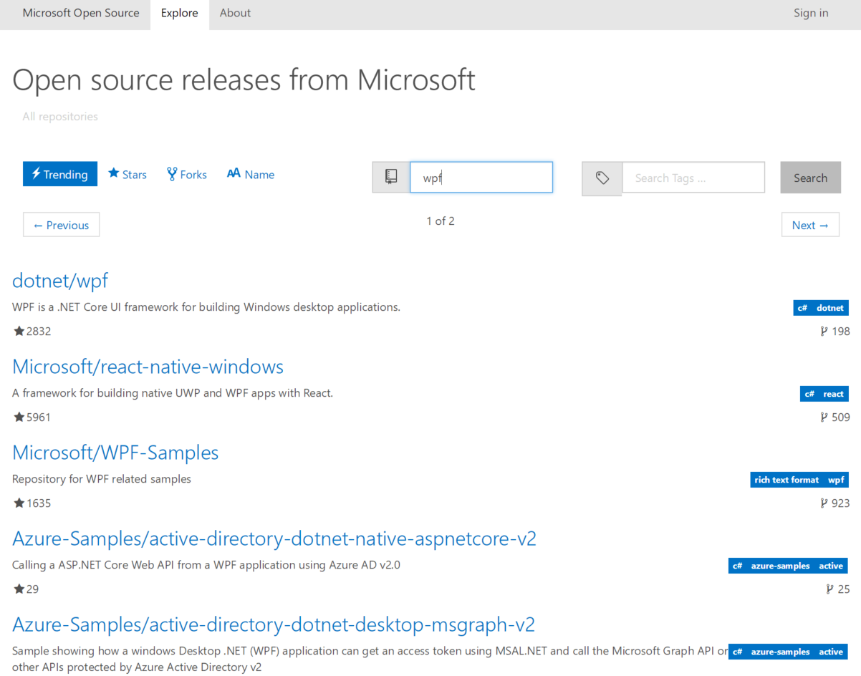Open active-directory-dotnet-native-aspnetcore-v2 repository link
This screenshot has width=861, height=676.
(x=274, y=539)
